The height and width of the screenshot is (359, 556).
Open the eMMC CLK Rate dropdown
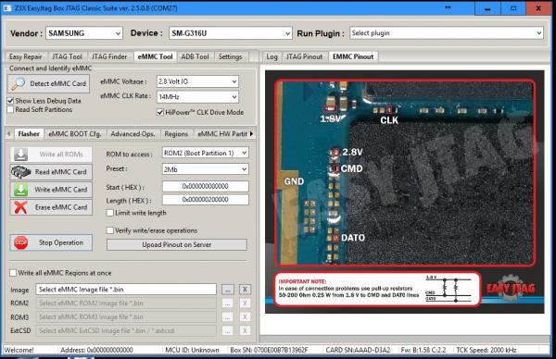[197, 96]
